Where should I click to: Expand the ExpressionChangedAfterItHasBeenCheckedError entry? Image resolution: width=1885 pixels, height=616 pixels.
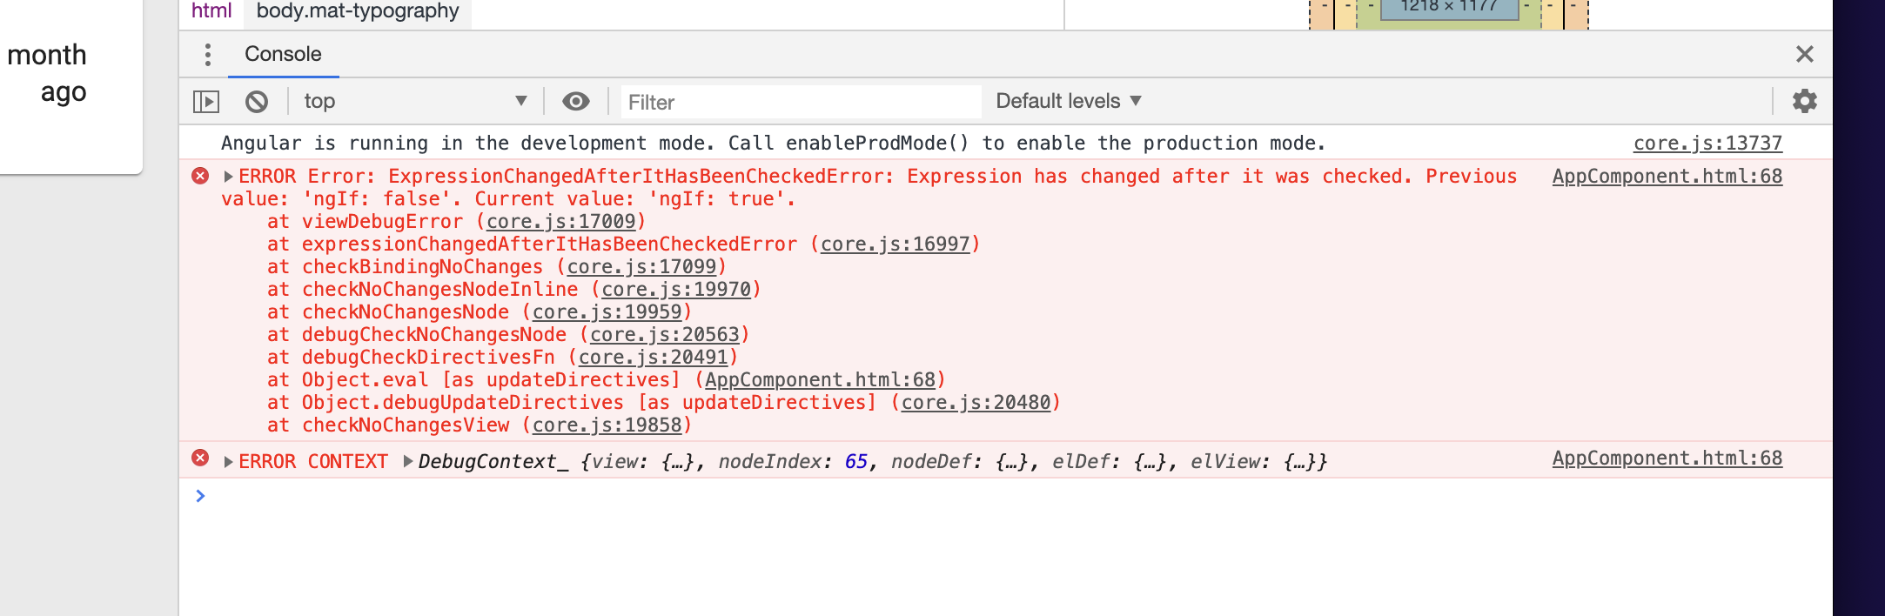point(228,177)
